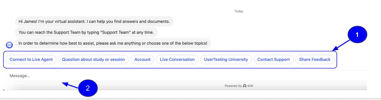Choose the UserTesting University option

tap(226, 59)
